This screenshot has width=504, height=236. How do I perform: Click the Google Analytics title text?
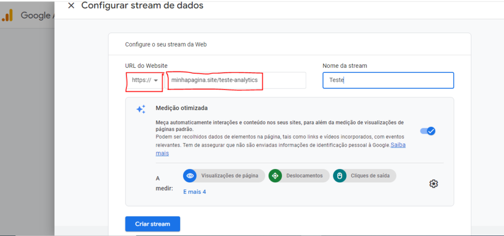click(x=36, y=15)
